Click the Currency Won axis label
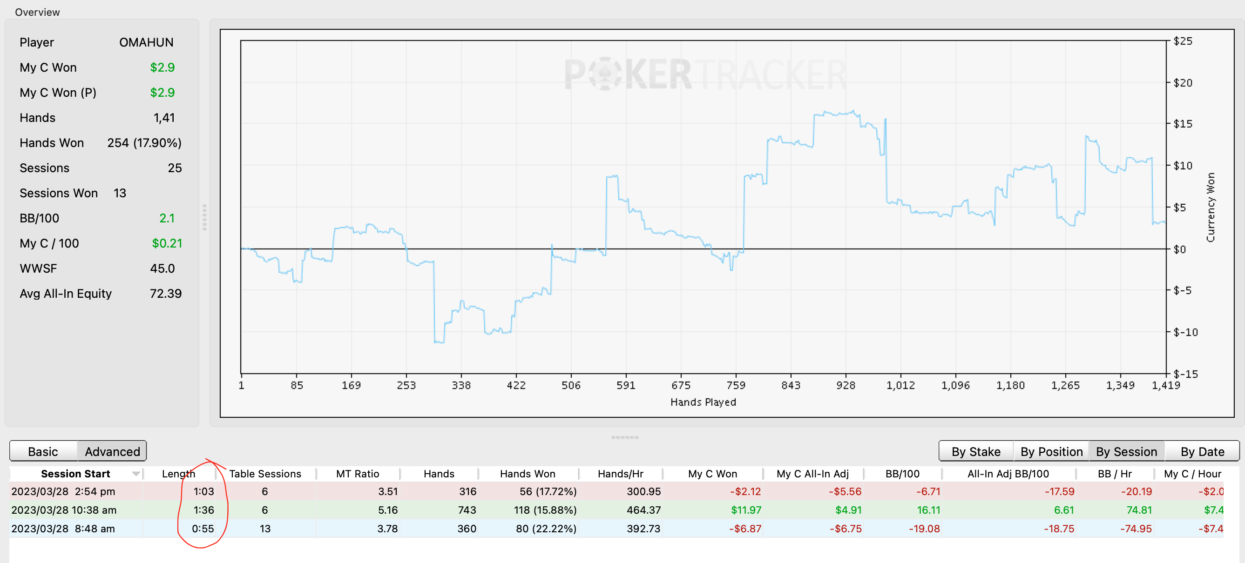 1210,207
